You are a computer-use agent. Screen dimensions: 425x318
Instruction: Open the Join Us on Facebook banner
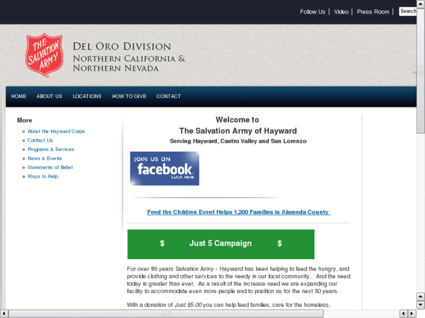[x=164, y=169]
